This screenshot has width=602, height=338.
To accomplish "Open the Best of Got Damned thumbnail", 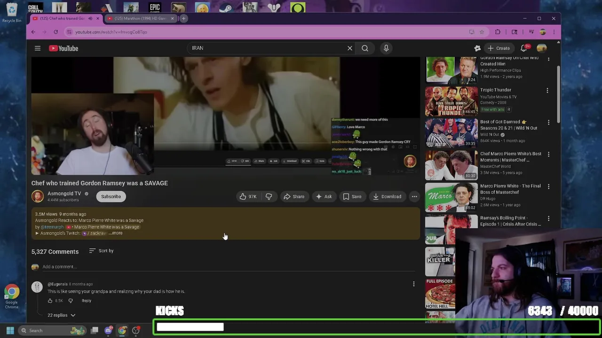I will pos(451,133).
